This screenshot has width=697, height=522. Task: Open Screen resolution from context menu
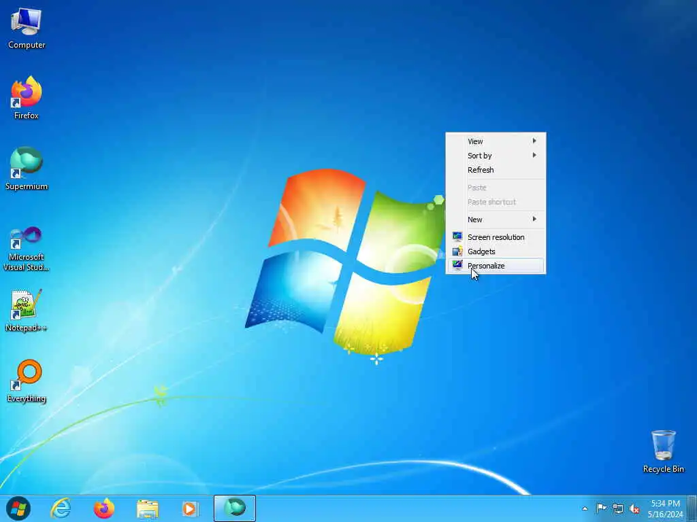pyautogui.click(x=496, y=237)
